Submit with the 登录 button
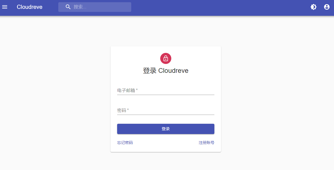Image resolution: width=334 pixels, height=170 pixels. tap(166, 129)
